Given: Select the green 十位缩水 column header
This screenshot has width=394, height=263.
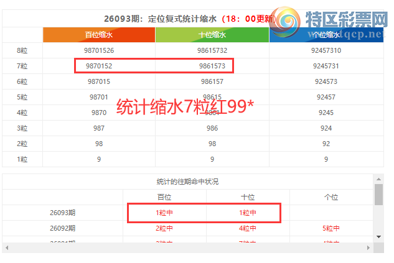Looking at the screenshot, I should 212,35.
